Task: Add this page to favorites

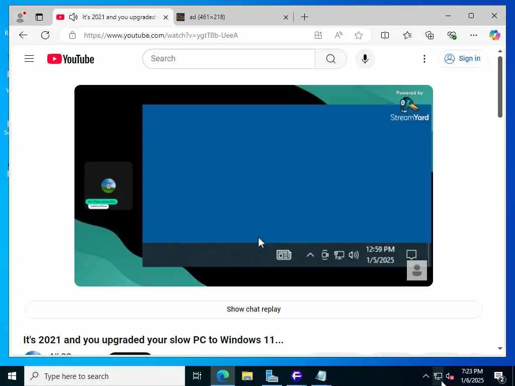Action: point(359,35)
